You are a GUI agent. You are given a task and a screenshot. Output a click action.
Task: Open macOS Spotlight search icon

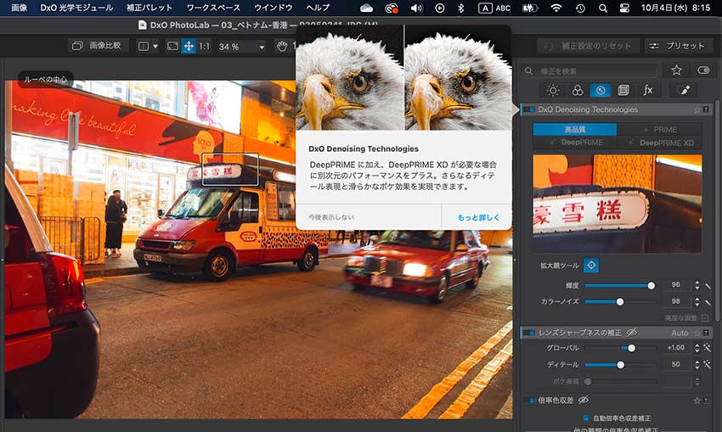tap(602, 8)
